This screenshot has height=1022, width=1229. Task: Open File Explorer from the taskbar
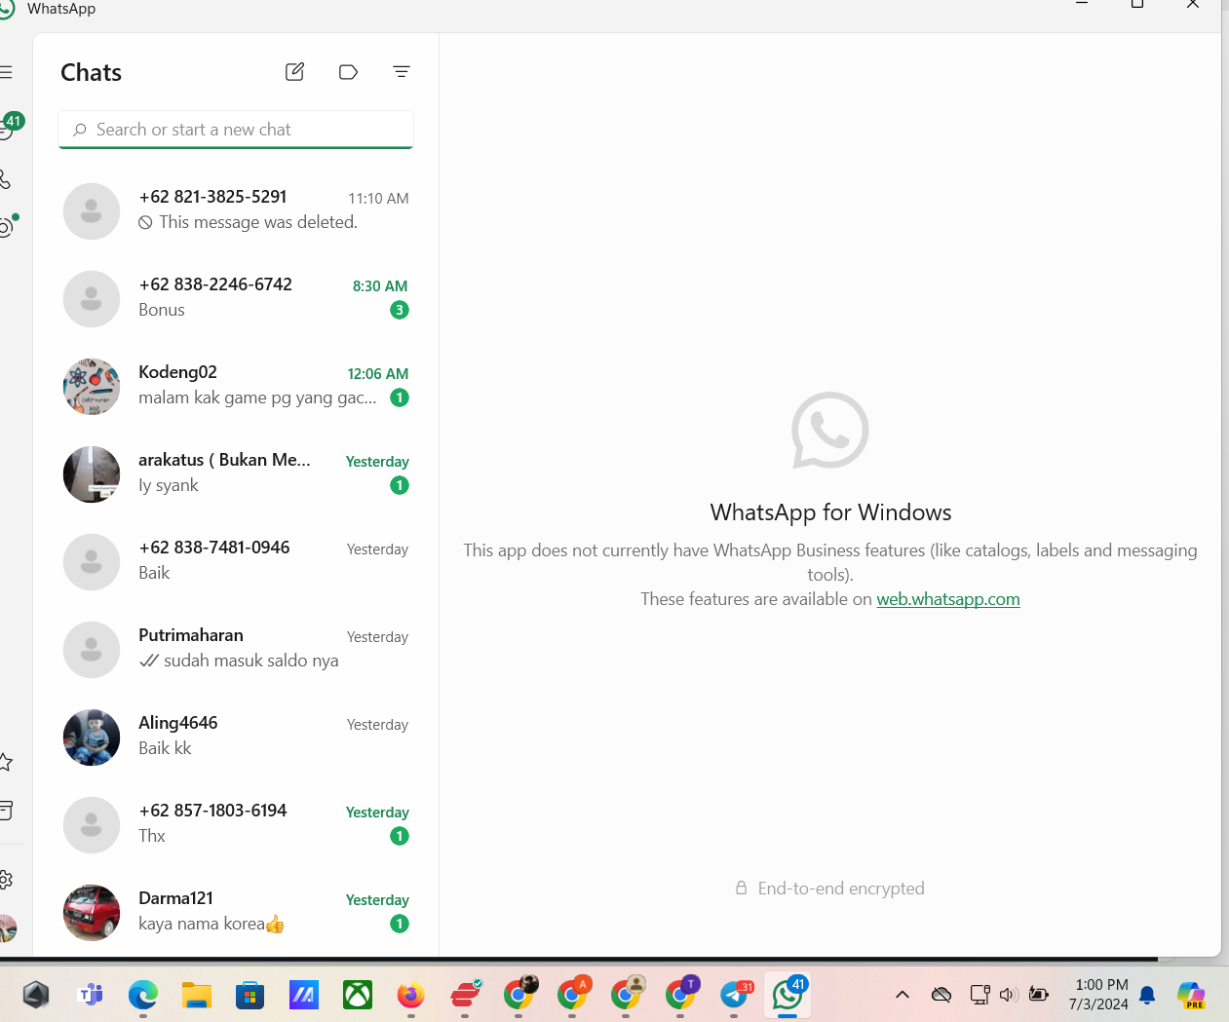tap(197, 995)
